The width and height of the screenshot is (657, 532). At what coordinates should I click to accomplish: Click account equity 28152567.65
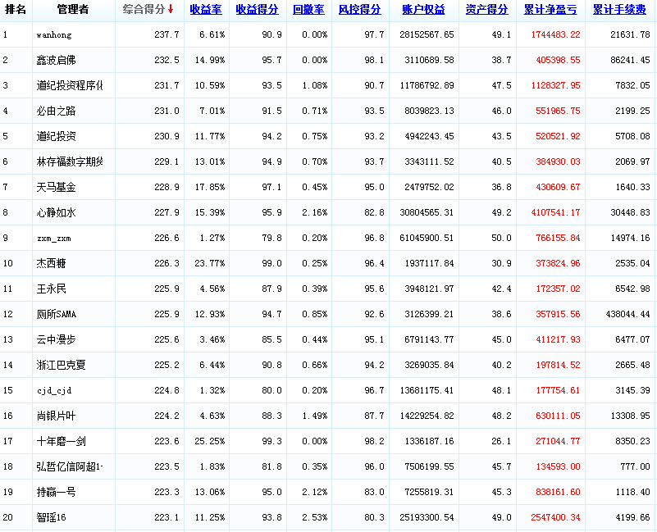[427, 34]
